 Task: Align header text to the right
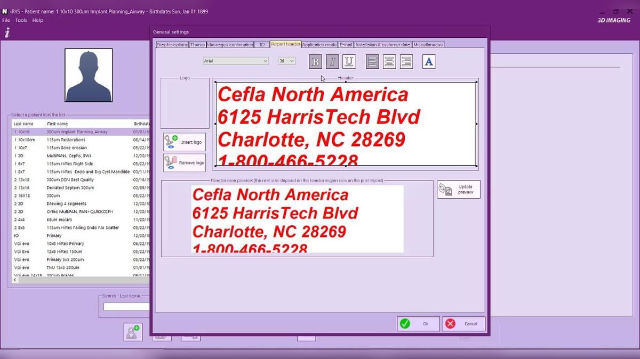pyautogui.click(x=406, y=62)
